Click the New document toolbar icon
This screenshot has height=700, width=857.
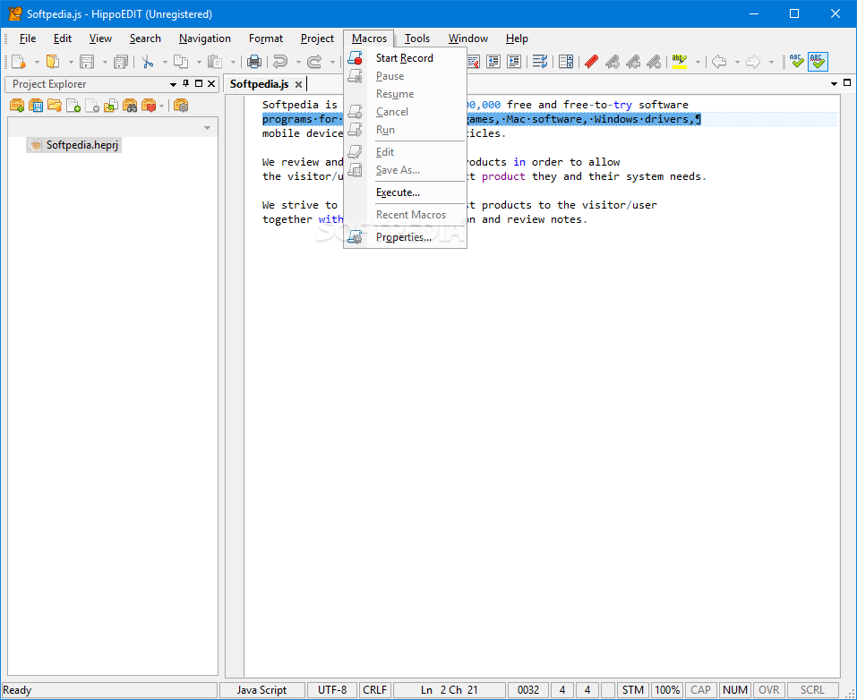pyautogui.click(x=19, y=61)
